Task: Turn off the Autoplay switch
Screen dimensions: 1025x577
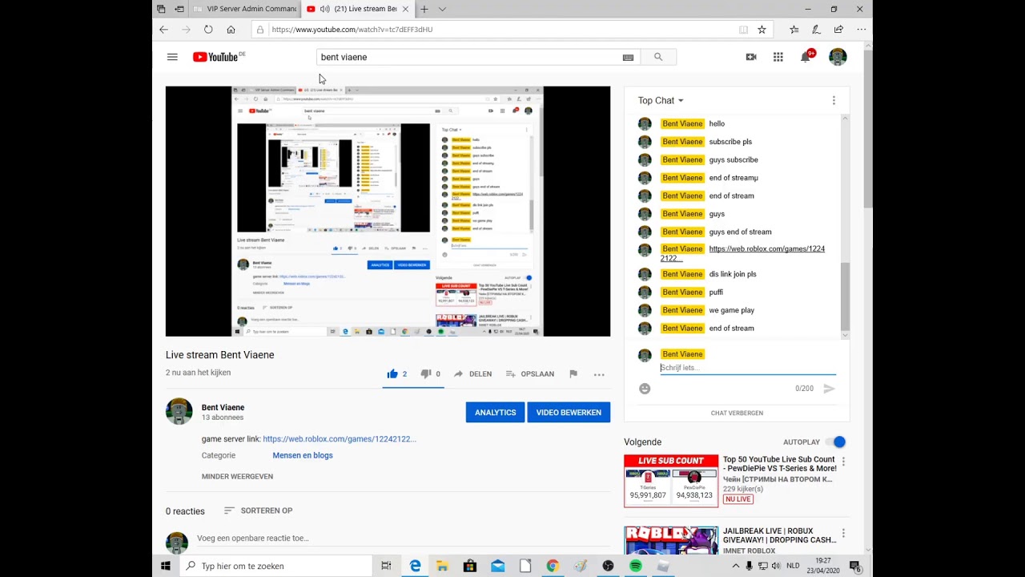Action: tap(836, 442)
